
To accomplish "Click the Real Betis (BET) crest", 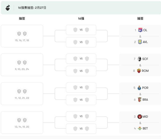I will (140, 128).
